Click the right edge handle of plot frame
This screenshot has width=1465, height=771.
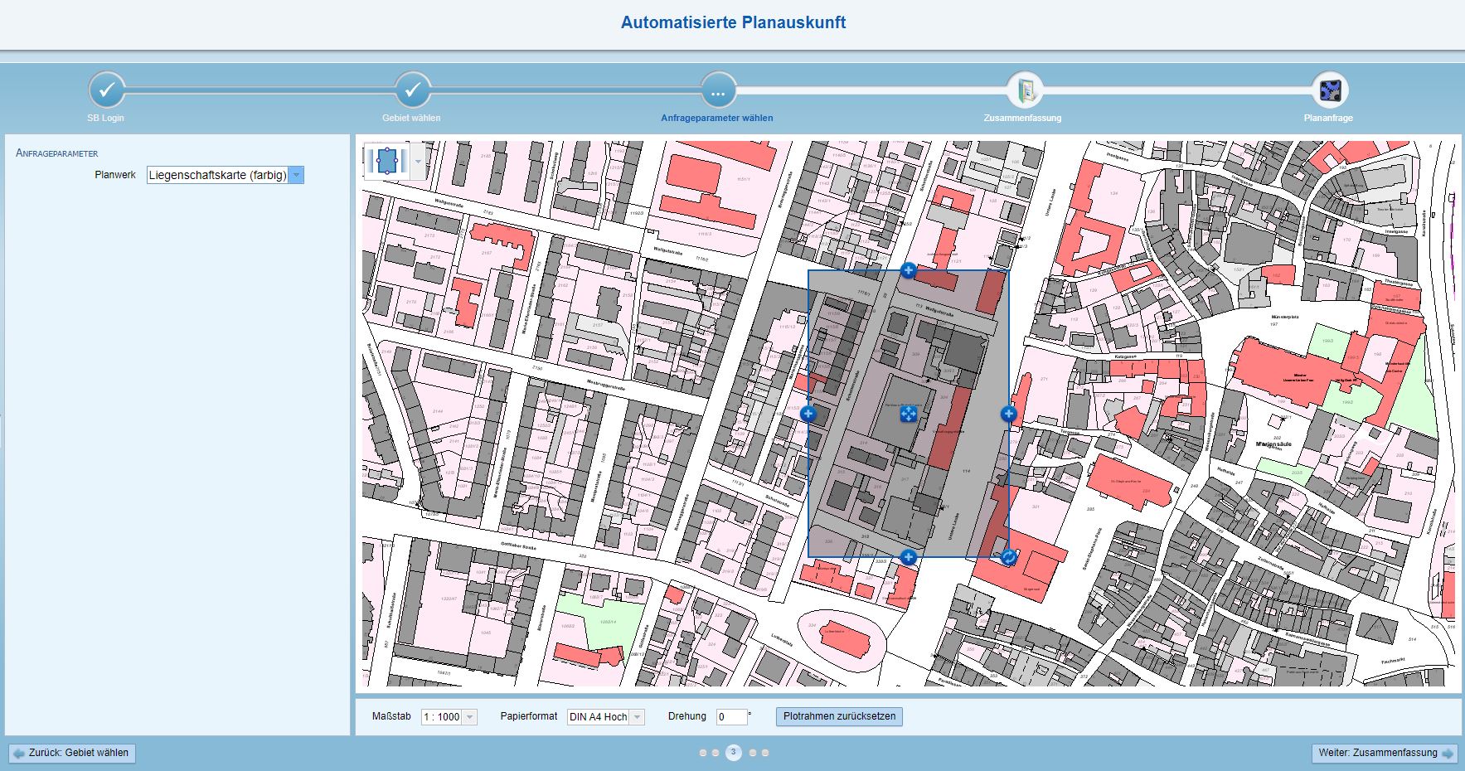[1008, 414]
